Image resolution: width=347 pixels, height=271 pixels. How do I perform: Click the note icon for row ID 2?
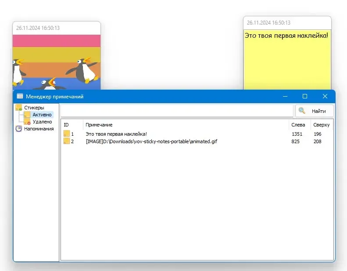[x=67, y=141]
